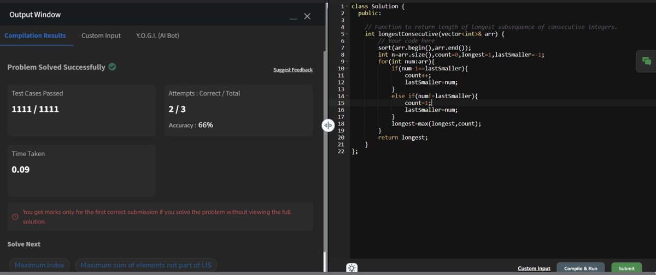Collapse function fold arrow, line 5
656x275 pixels.
(x=347, y=34)
